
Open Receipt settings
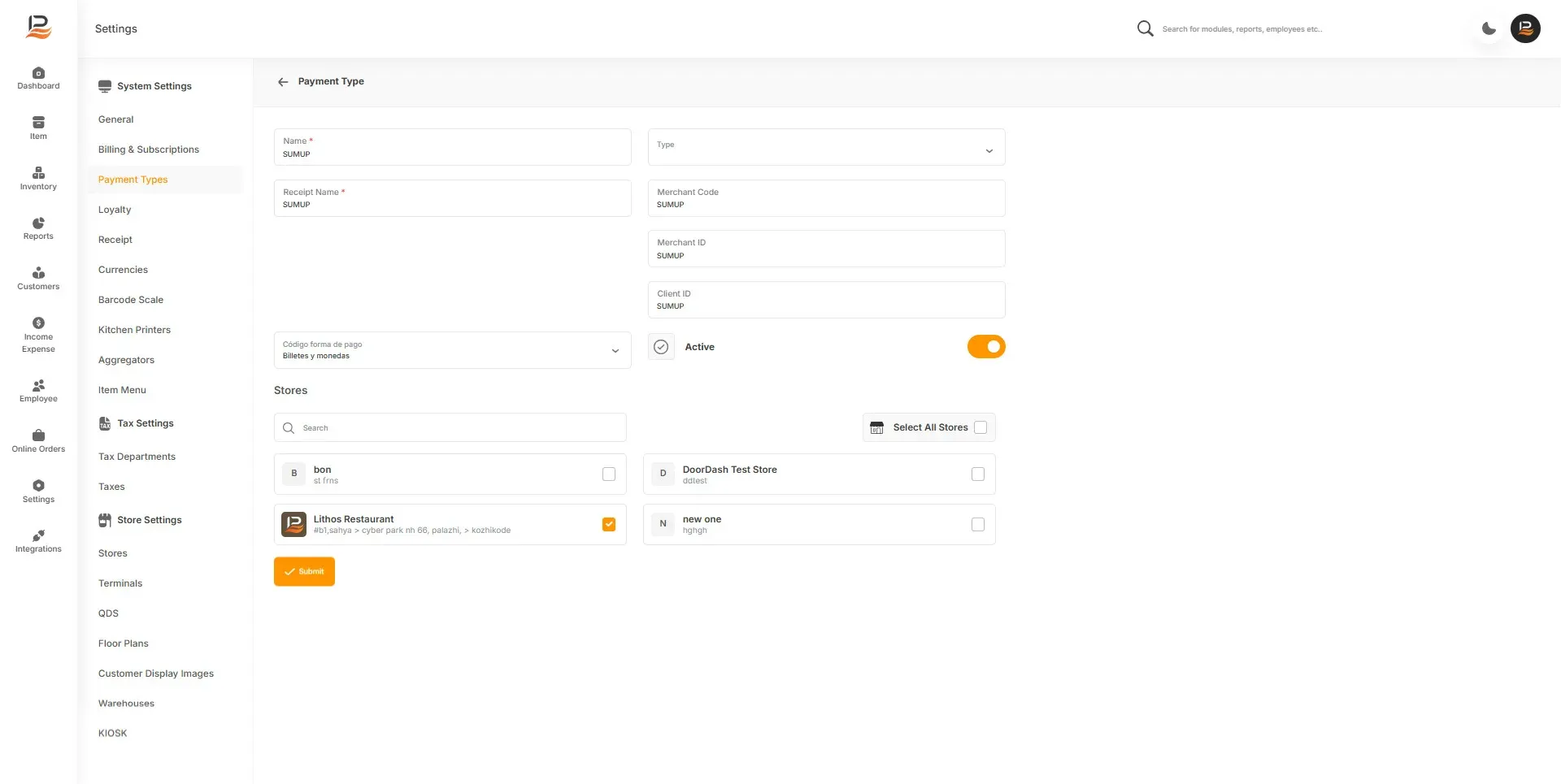[x=115, y=240]
